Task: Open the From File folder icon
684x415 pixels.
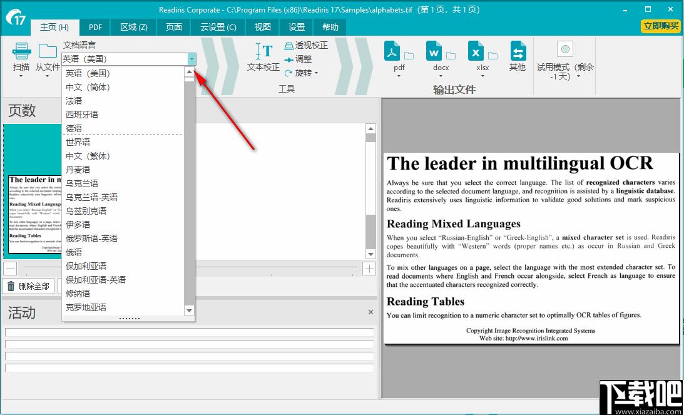Action: 48,51
